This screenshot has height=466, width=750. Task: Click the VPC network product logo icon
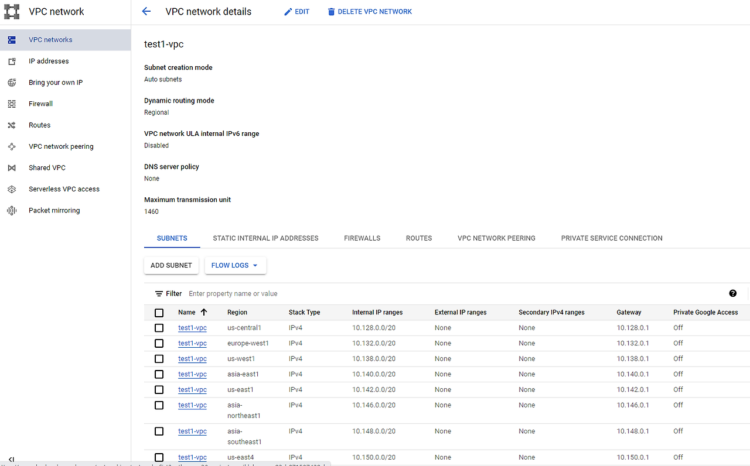coord(12,12)
